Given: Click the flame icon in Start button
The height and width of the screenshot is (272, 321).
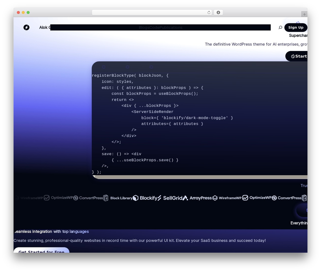Looking at the screenshot, I should click(x=293, y=56).
